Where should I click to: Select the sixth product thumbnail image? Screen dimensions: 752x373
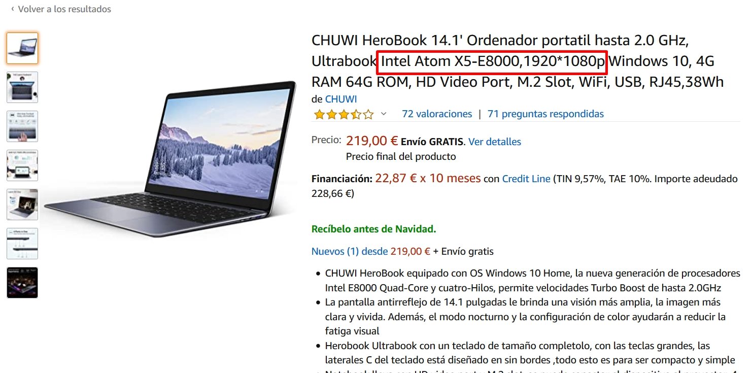(22, 244)
